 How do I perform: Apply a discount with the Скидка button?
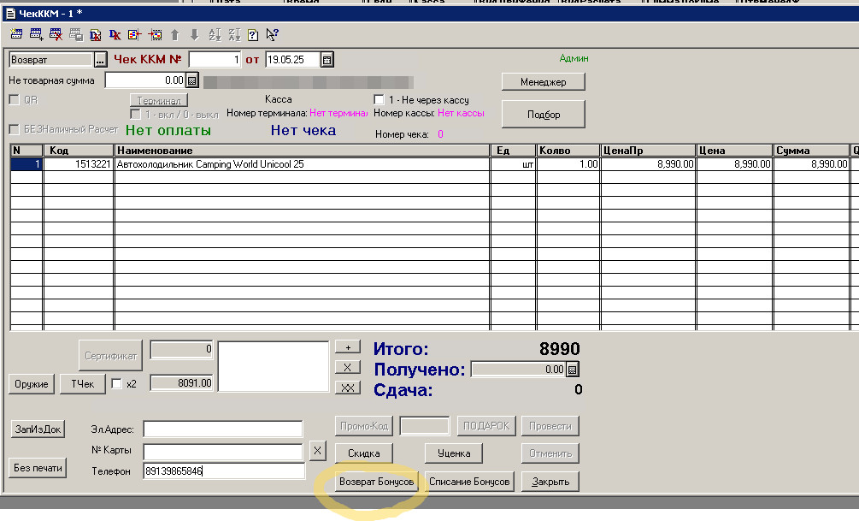click(x=364, y=453)
